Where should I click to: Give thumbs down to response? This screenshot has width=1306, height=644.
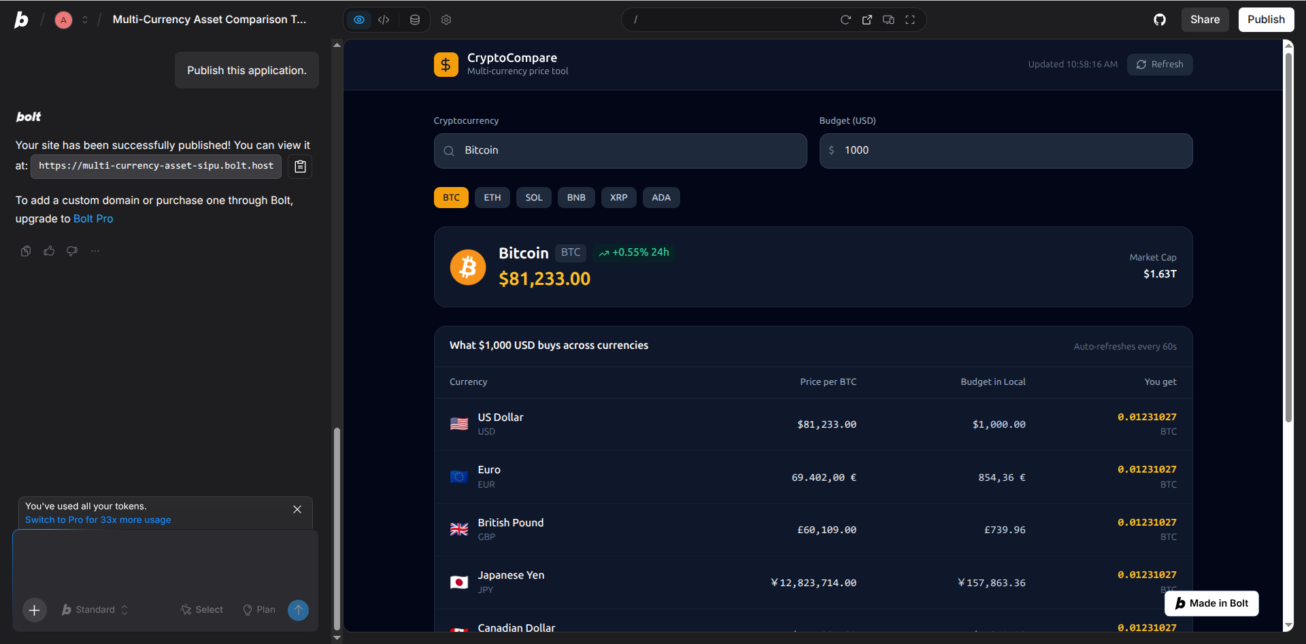[x=72, y=251]
